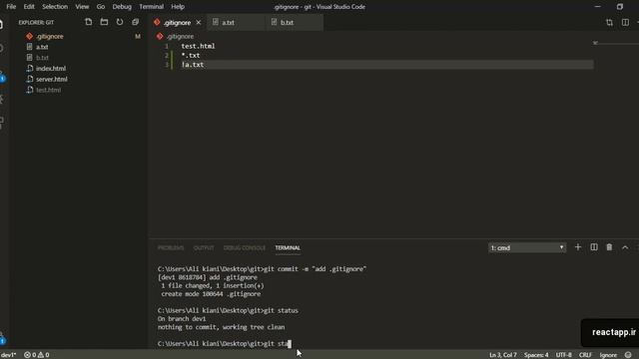Select the Terminal panel tab
Screen dimensions: 639x359
click(x=288, y=247)
